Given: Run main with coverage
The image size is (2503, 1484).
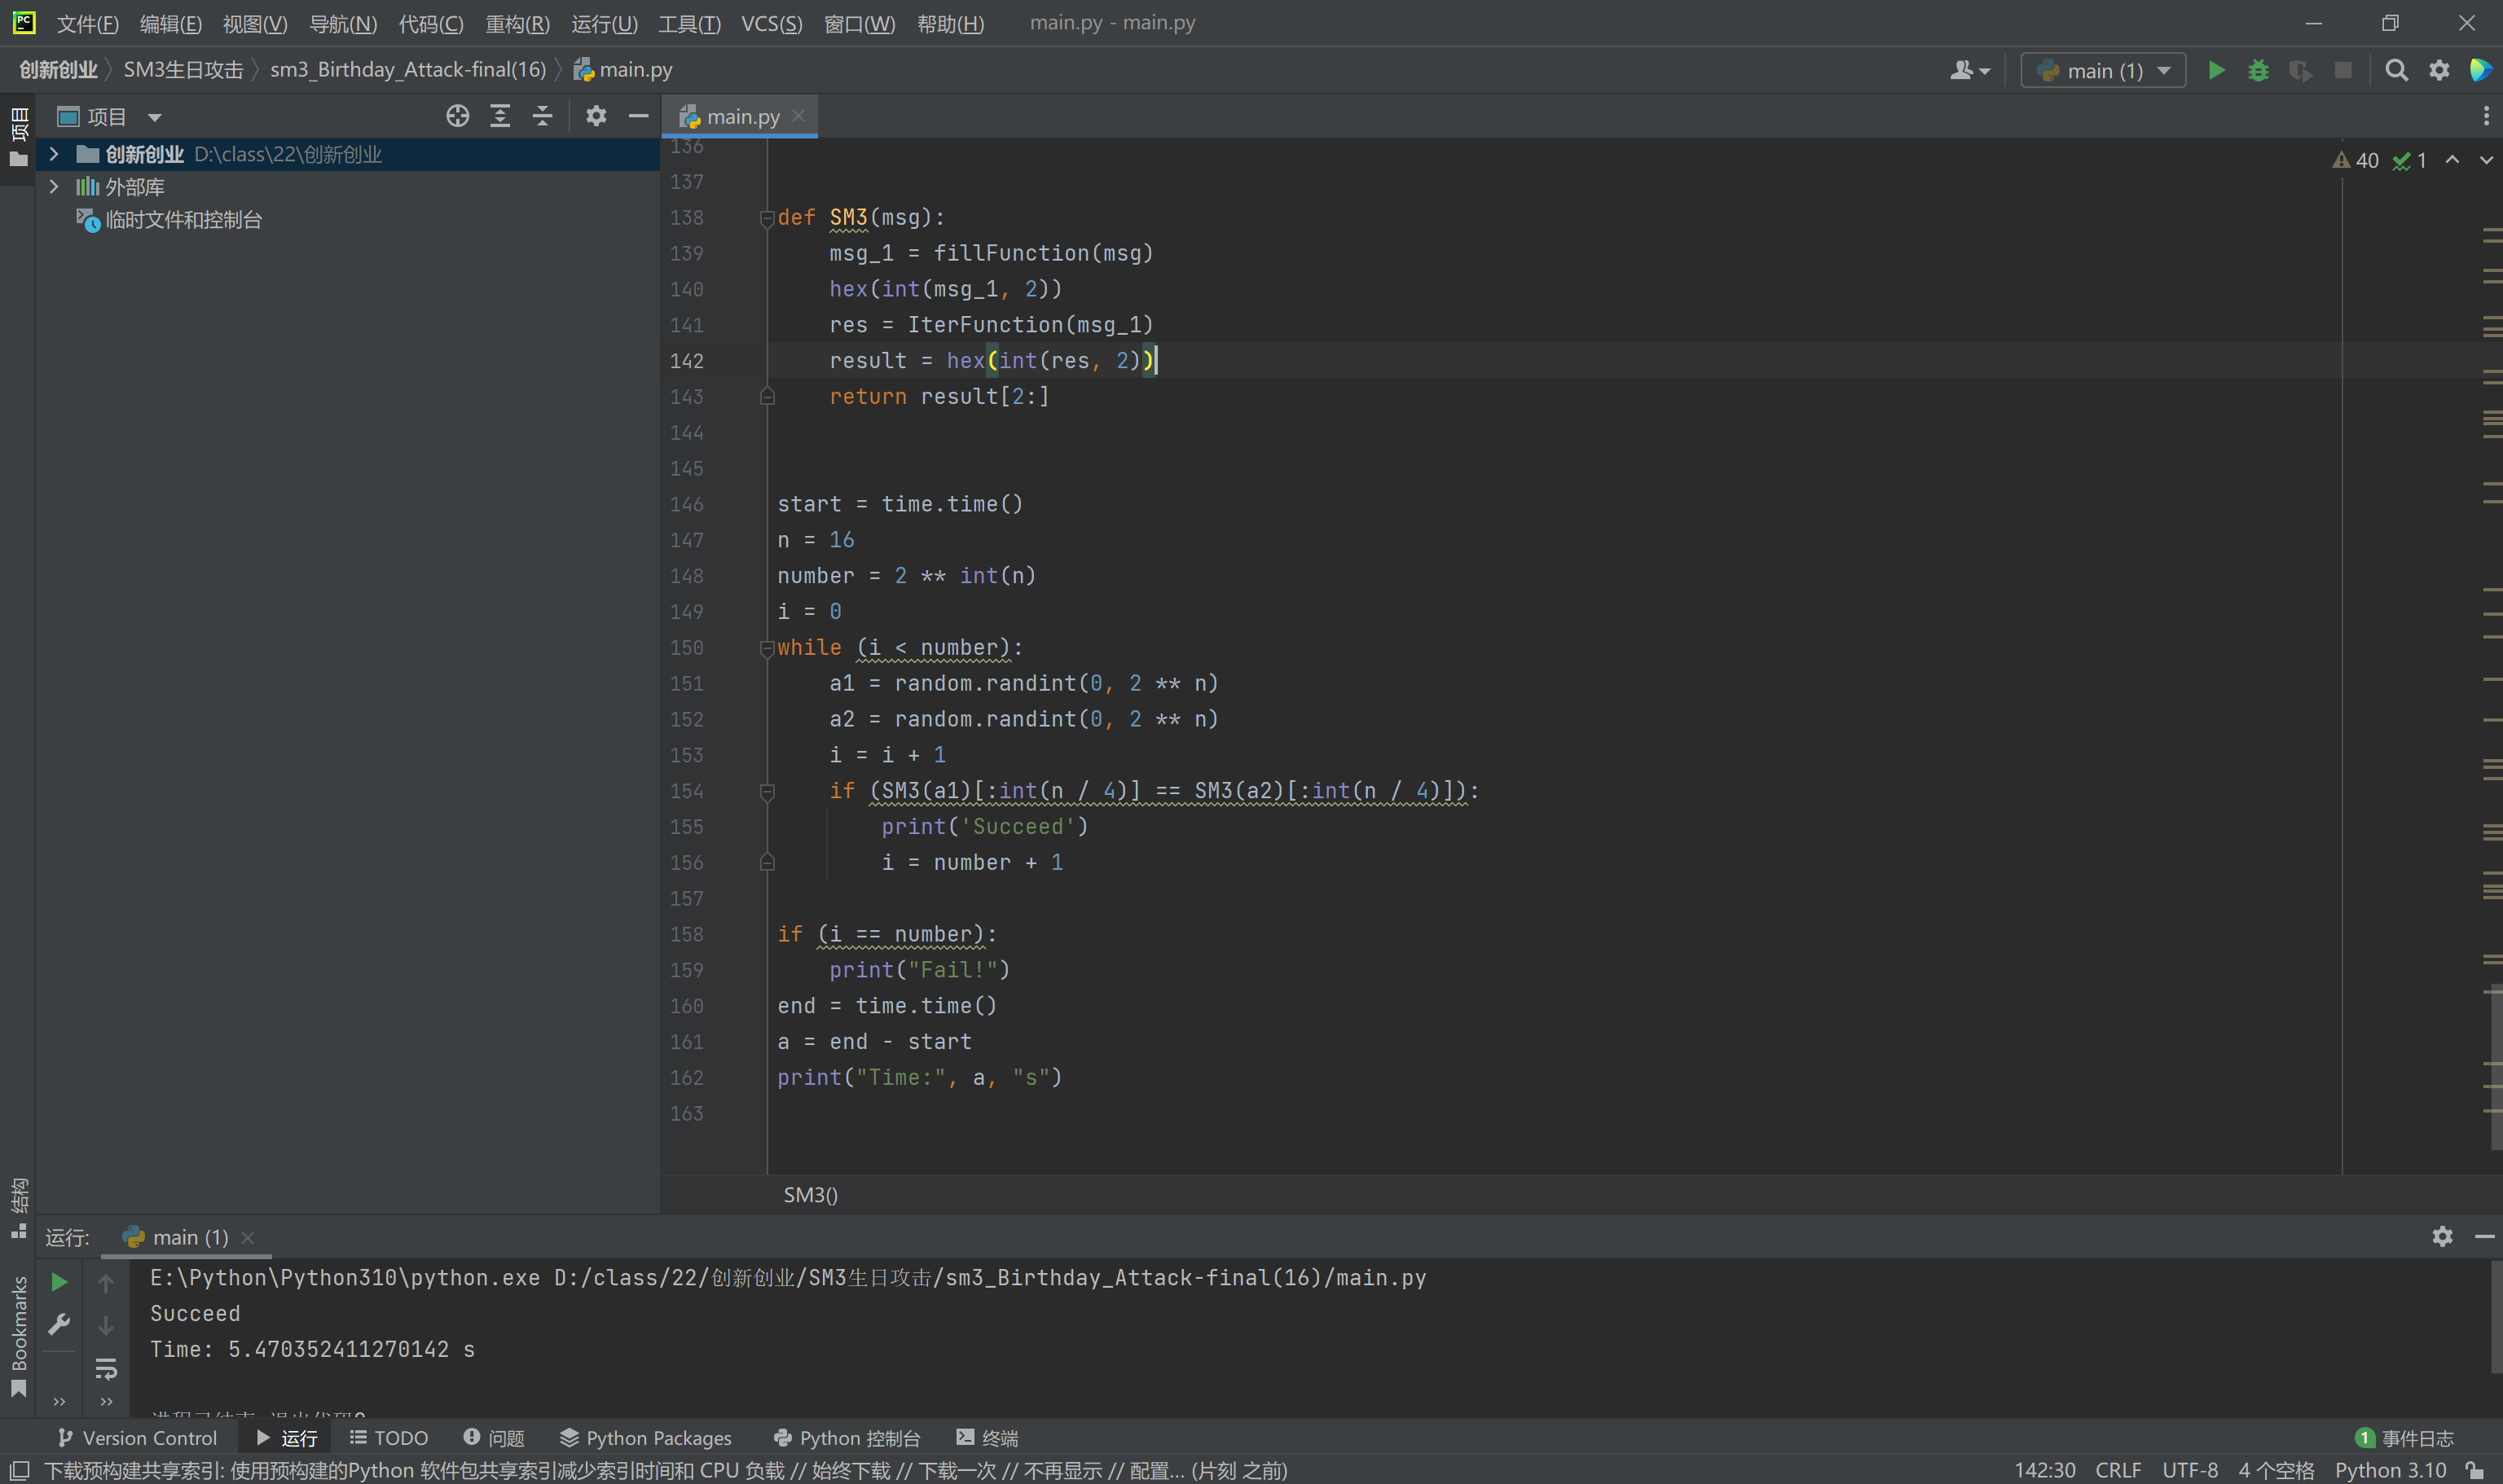Looking at the screenshot, I should tap(2302, 70).
